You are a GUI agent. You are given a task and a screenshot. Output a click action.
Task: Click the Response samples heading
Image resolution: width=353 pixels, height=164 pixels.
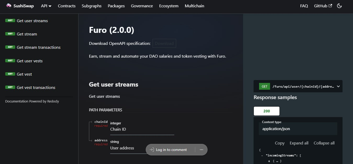(275, 97)
